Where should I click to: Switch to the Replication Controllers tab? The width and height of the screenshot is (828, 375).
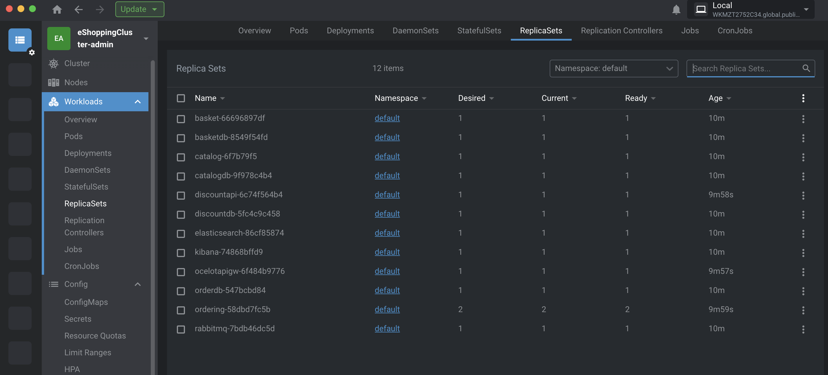[621, 30]
